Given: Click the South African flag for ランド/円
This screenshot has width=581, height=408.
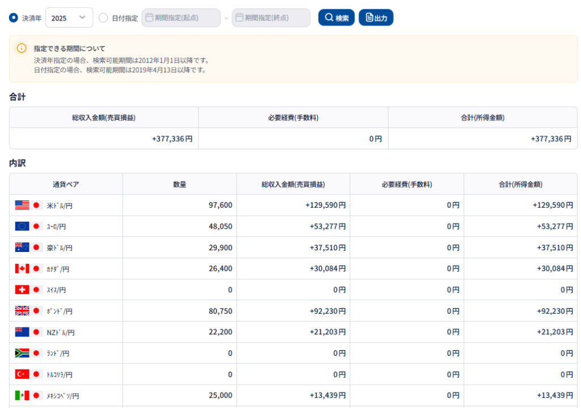Looking at the screenshot, I should (x=22, y=353).
